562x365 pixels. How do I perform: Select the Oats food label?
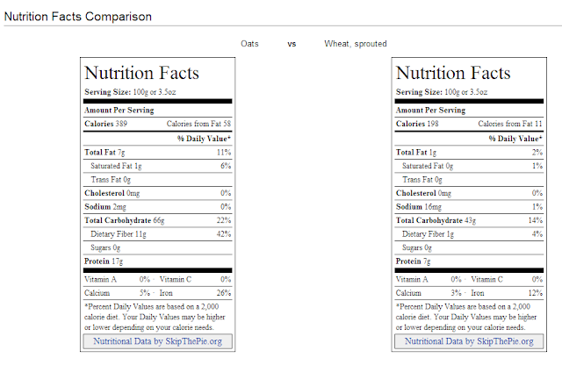click(x=249, y=44)
